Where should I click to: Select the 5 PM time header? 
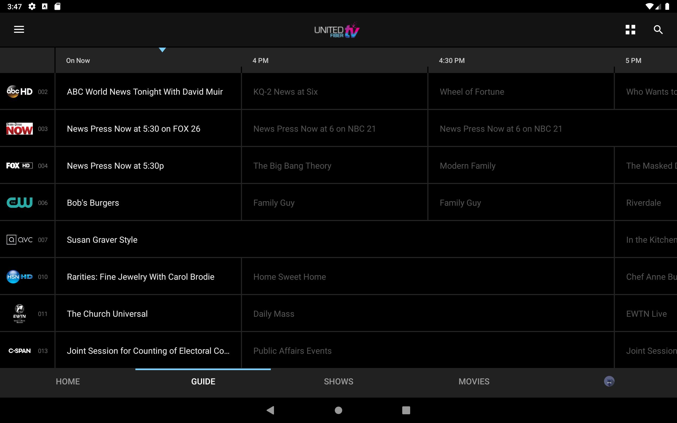(633, 61)
